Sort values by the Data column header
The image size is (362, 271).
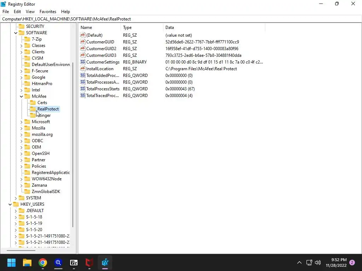click(x=214, y=28)
